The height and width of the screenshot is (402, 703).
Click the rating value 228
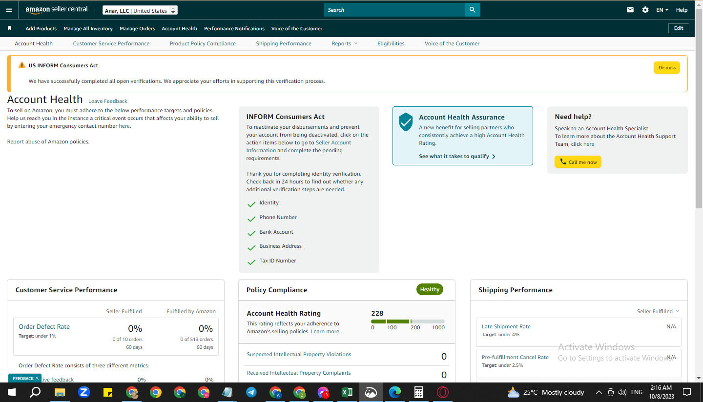pos(377,313)
